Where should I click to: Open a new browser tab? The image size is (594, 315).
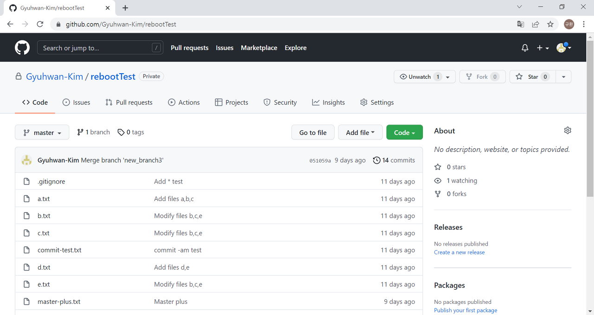click(125, 8)
